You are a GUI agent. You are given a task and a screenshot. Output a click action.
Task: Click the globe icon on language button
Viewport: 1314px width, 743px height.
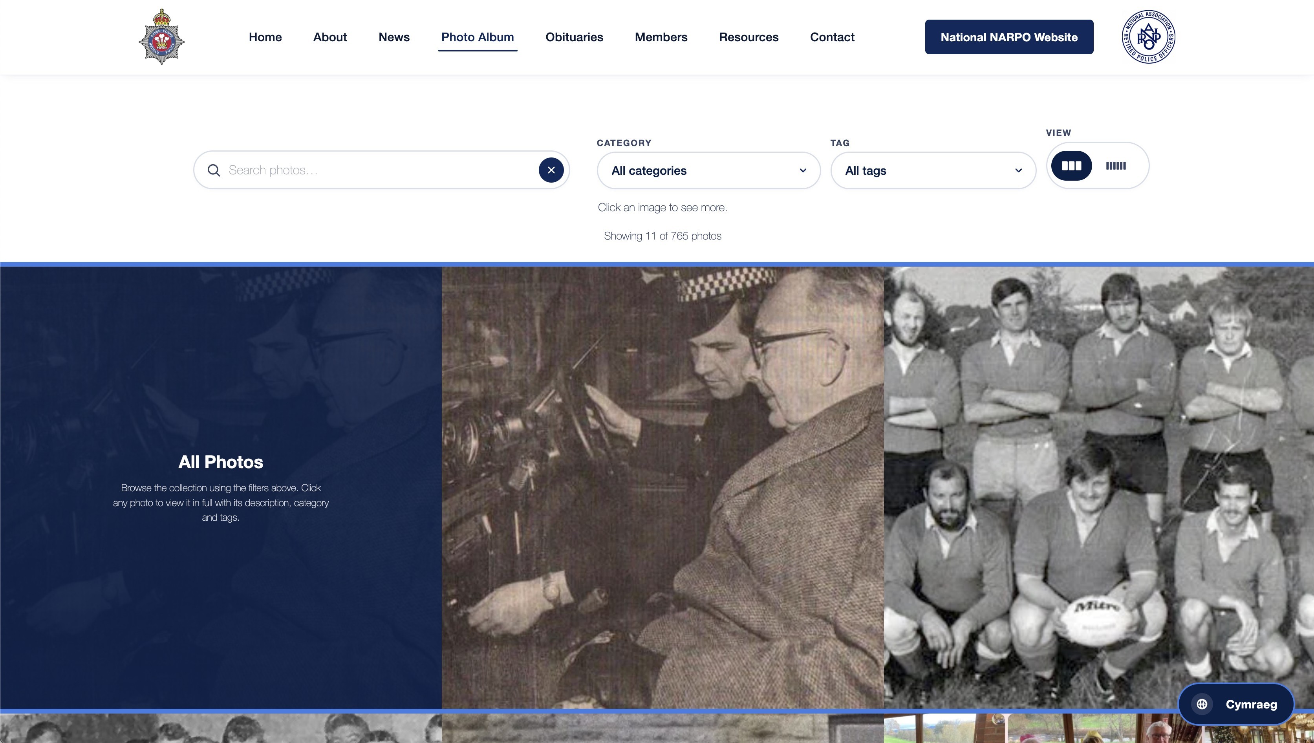[x=1202, y=704]
